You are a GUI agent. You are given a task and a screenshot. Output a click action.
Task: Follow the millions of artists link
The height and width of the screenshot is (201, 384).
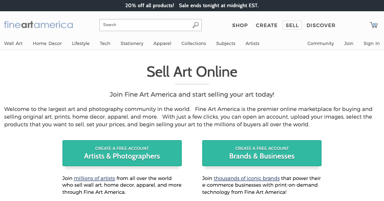[x=94, y=178]
